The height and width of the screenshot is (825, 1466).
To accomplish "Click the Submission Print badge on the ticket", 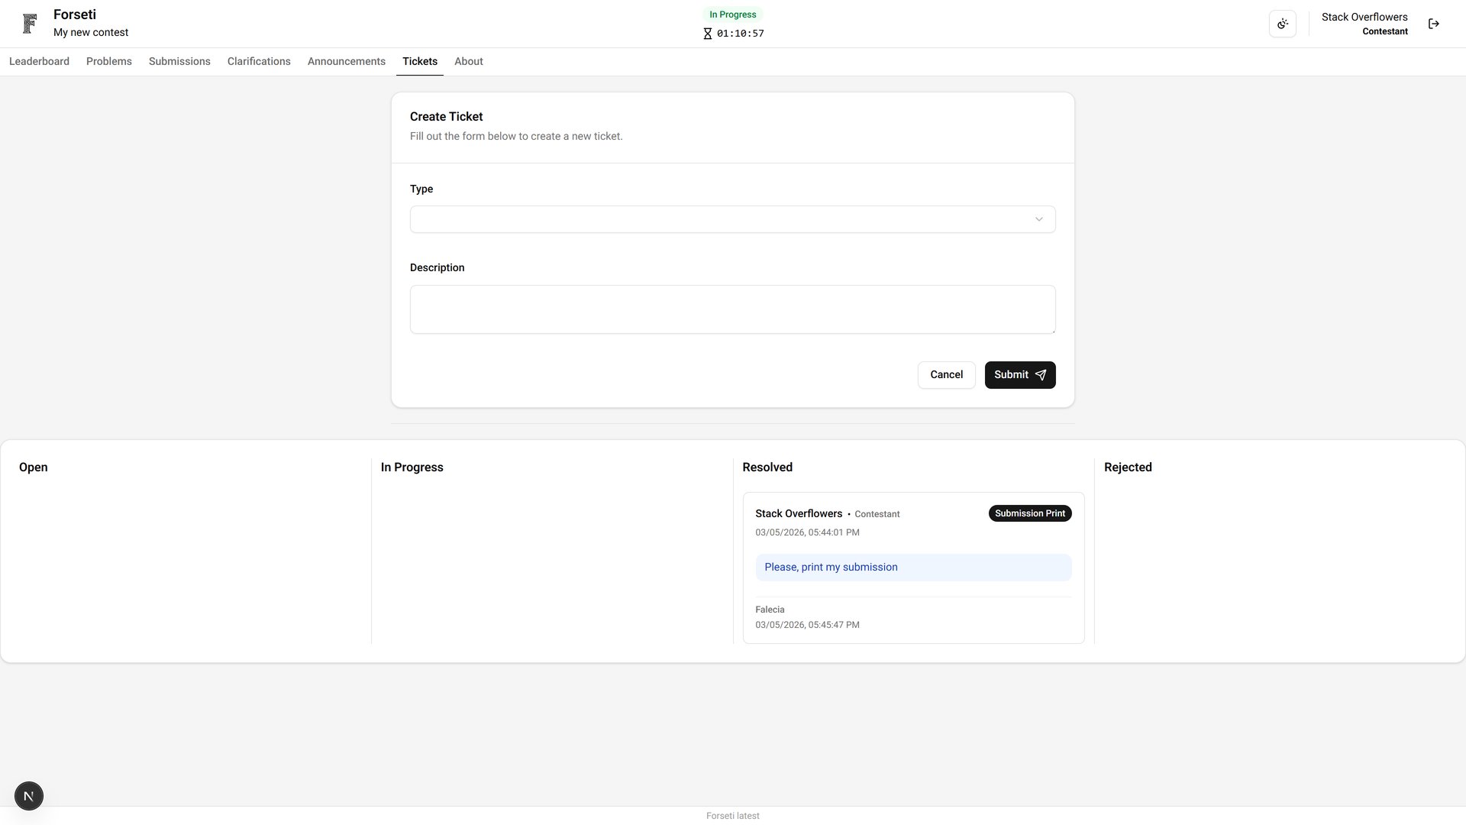I will (x=1029, y=513).
